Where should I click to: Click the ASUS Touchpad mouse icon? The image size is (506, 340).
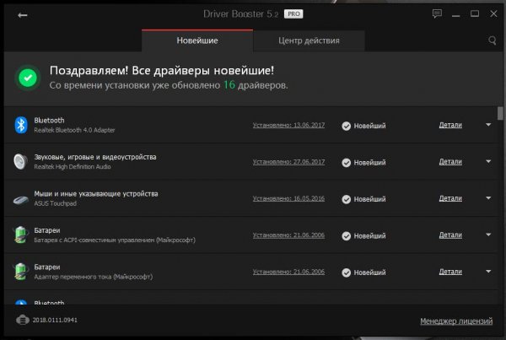point(21,200)
